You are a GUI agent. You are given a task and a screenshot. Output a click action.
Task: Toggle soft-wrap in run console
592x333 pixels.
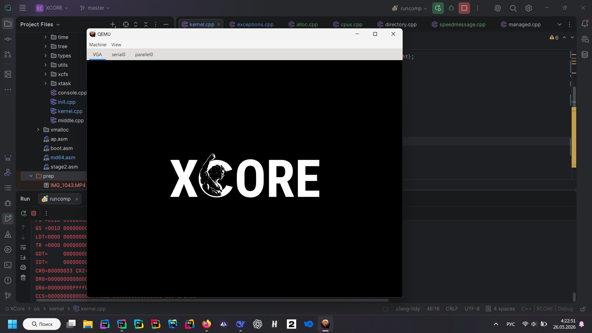click(23, 247)
